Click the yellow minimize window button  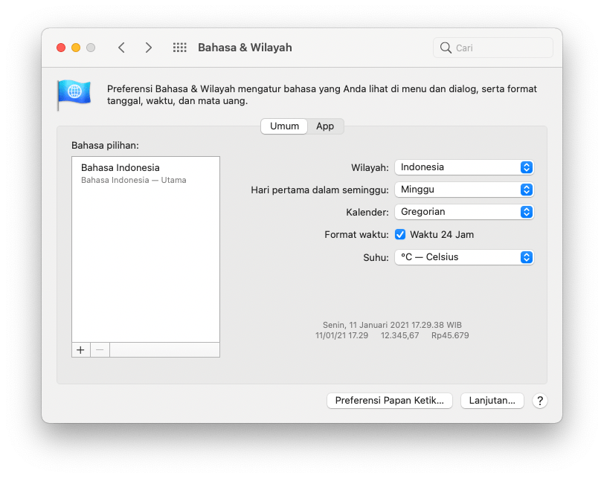[x=76, y=48]
